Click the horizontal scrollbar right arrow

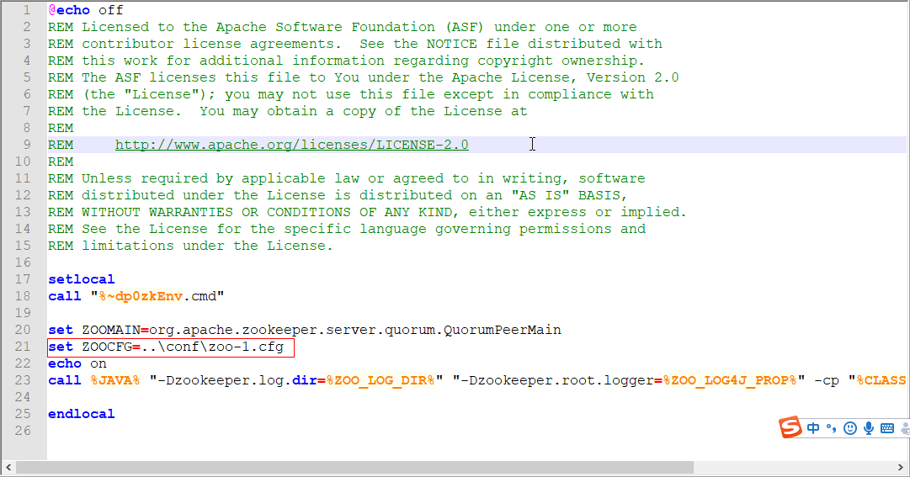[x=900, y=467]
